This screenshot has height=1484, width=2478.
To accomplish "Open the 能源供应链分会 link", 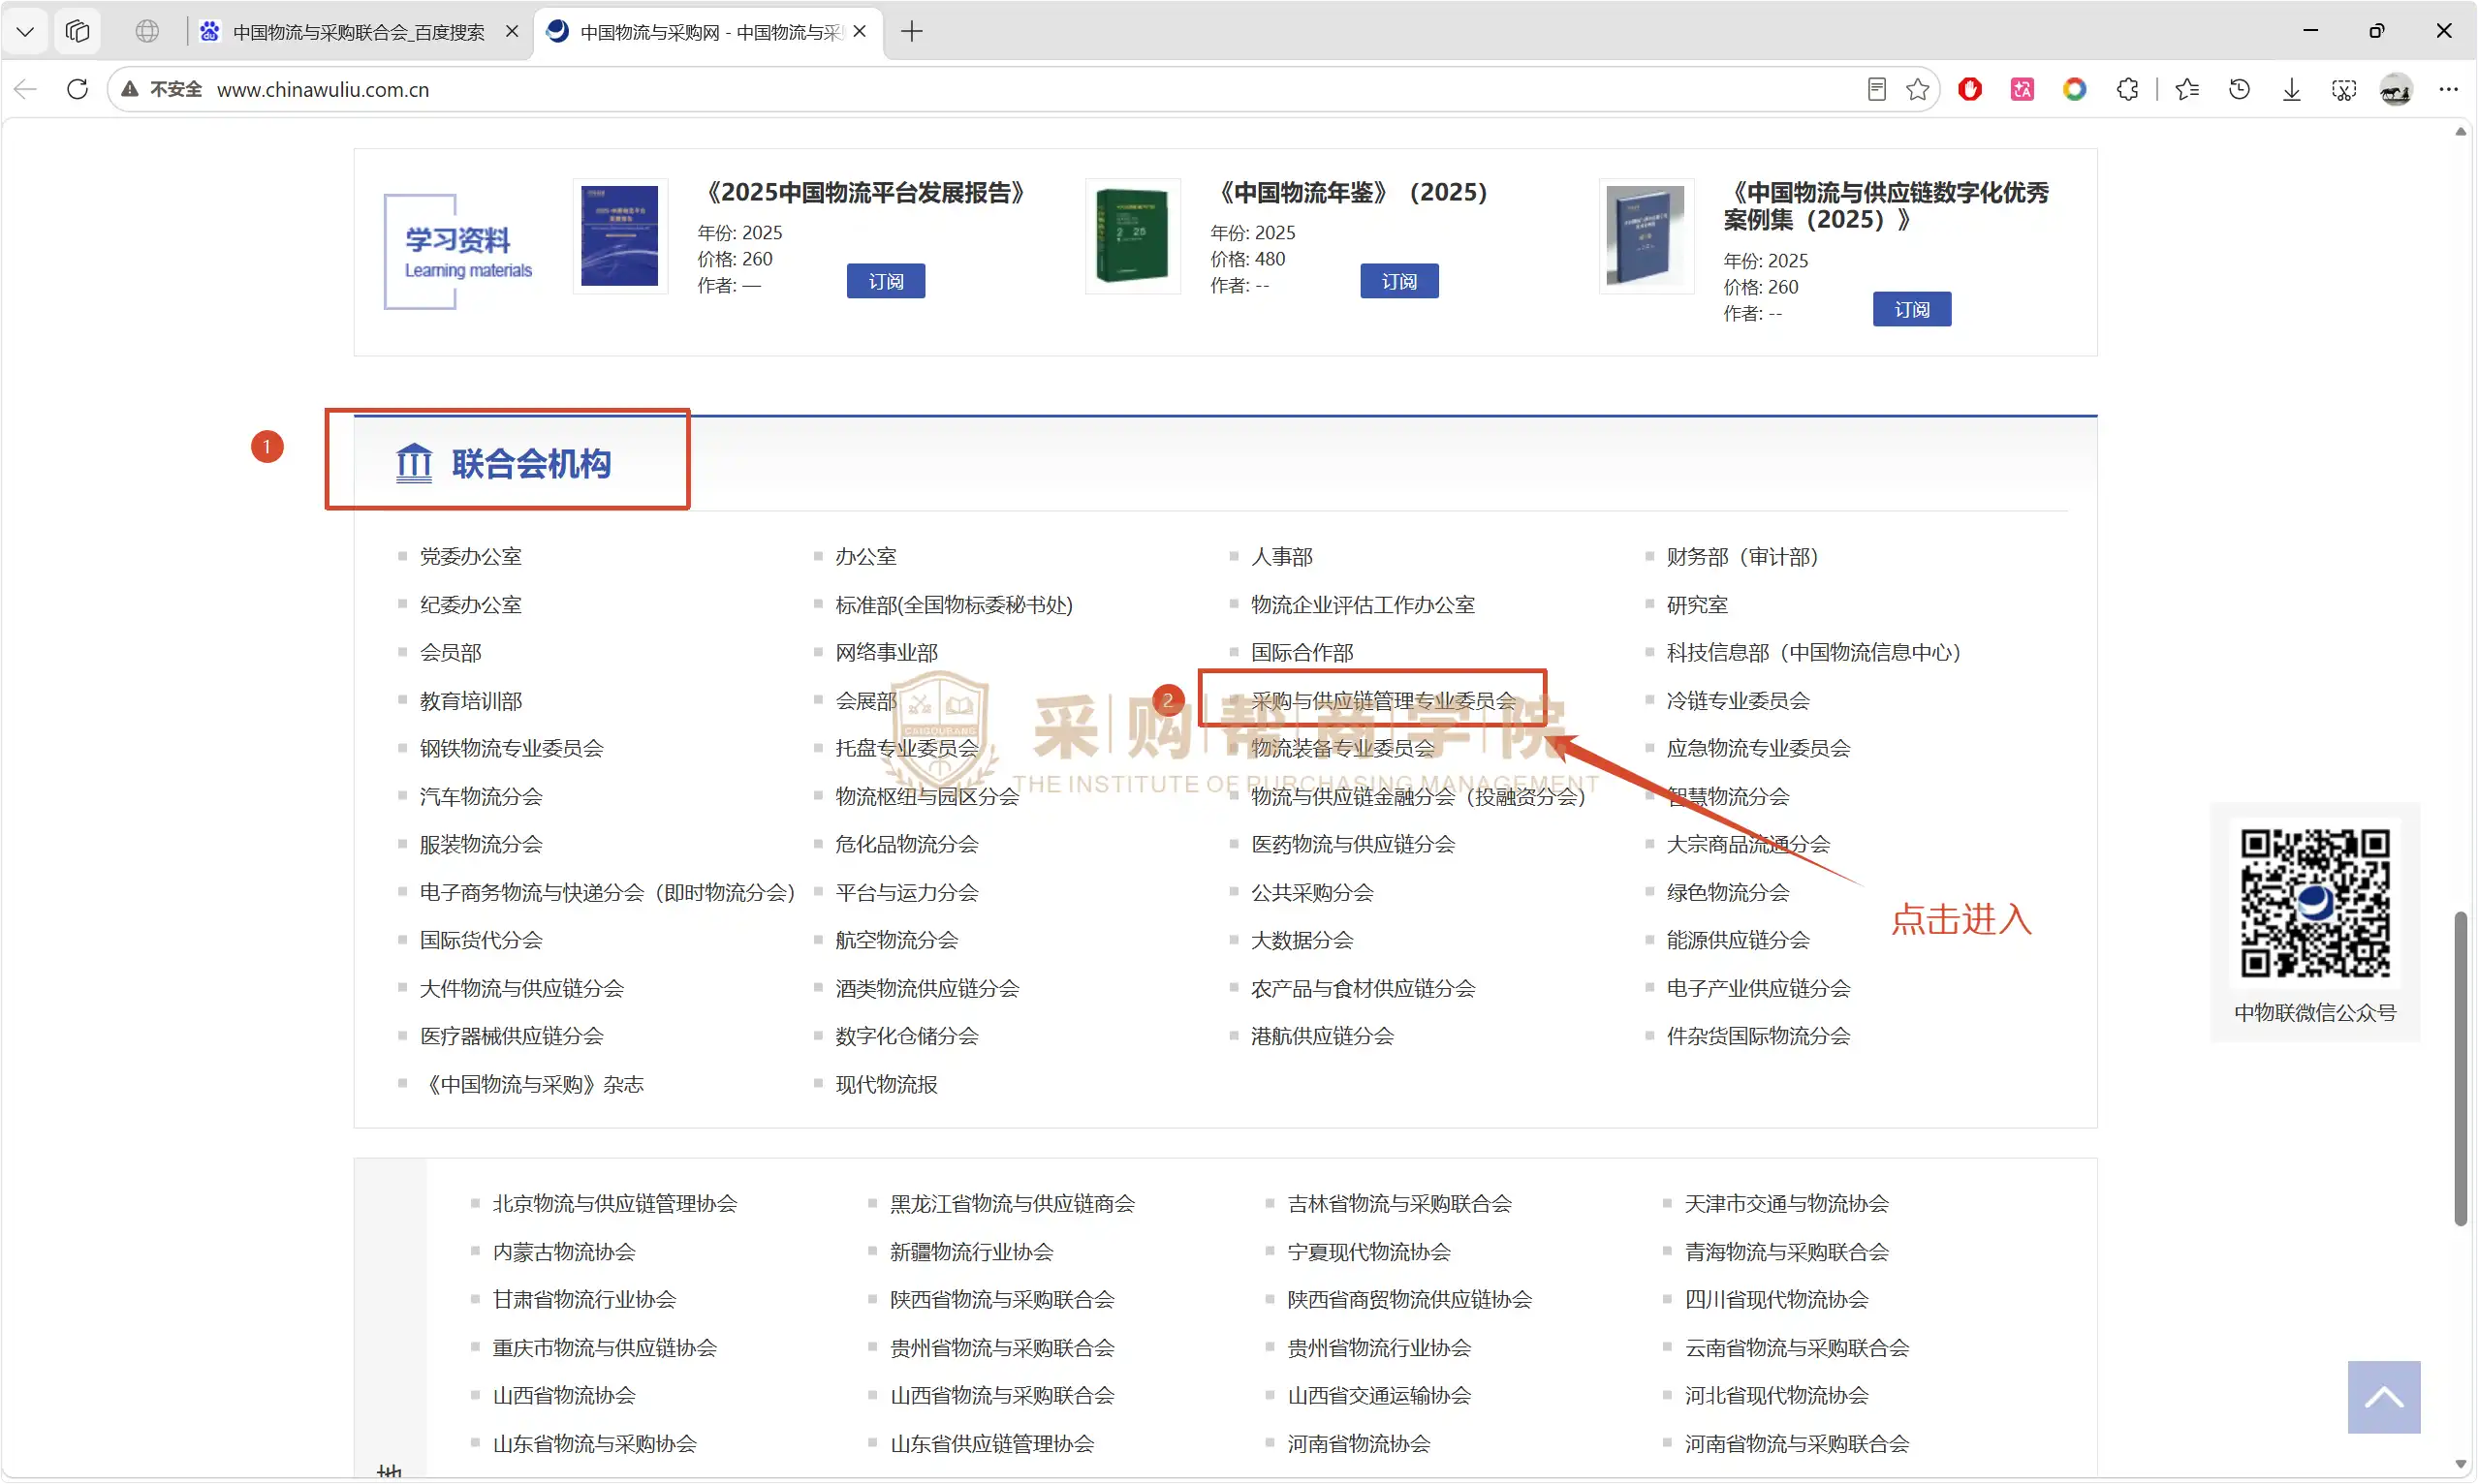I will point(1738,940).
